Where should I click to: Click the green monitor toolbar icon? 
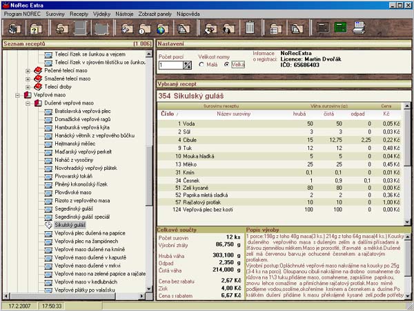tap(339, 29)
